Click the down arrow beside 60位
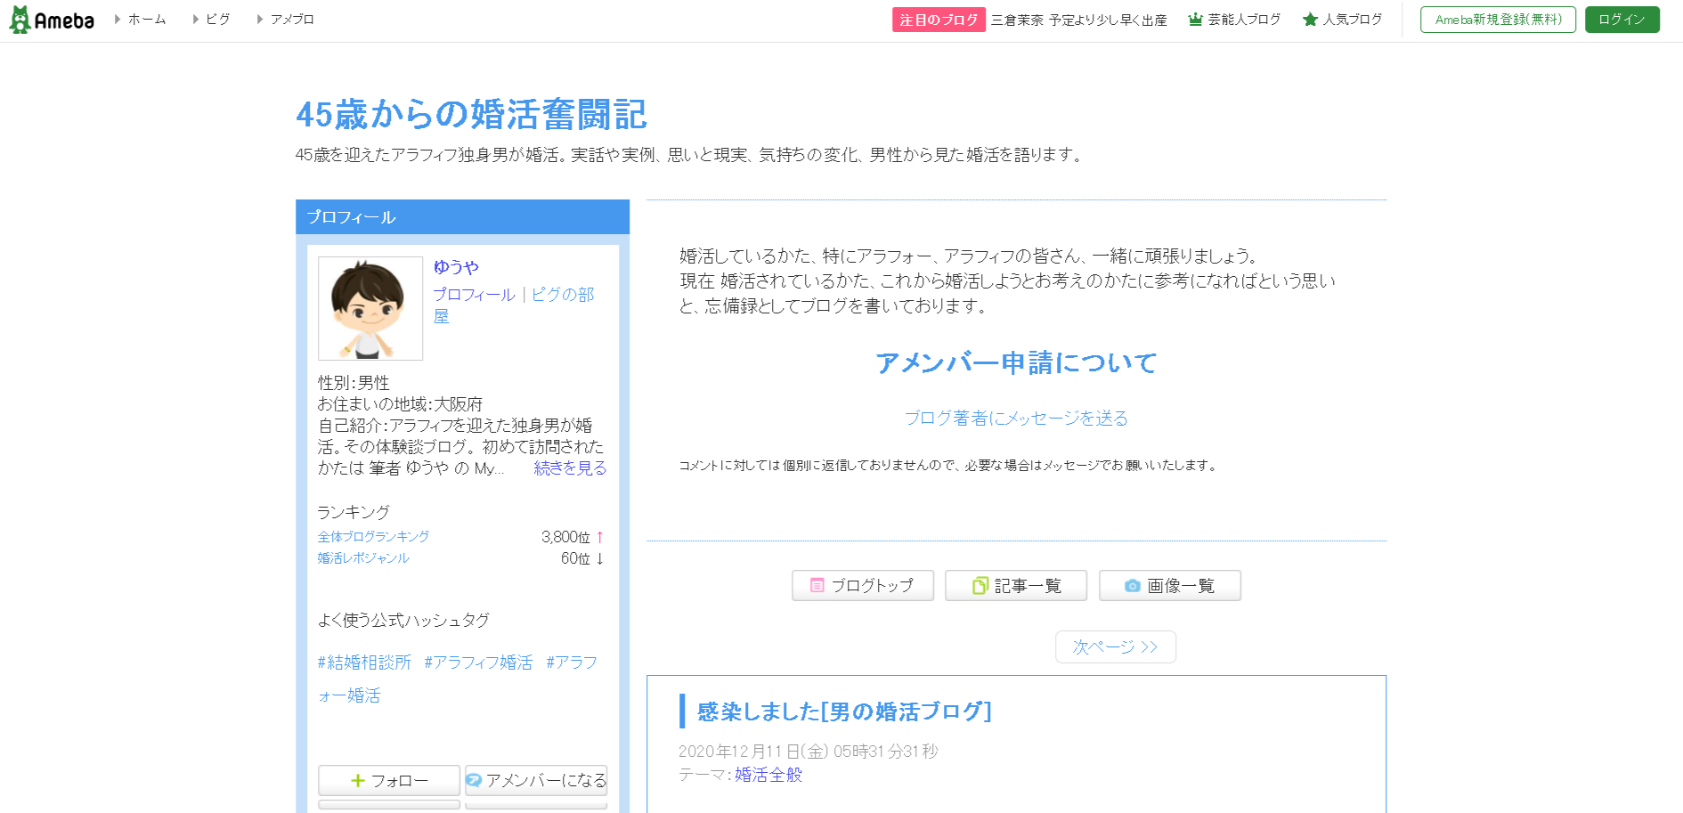 coord(600,558)
